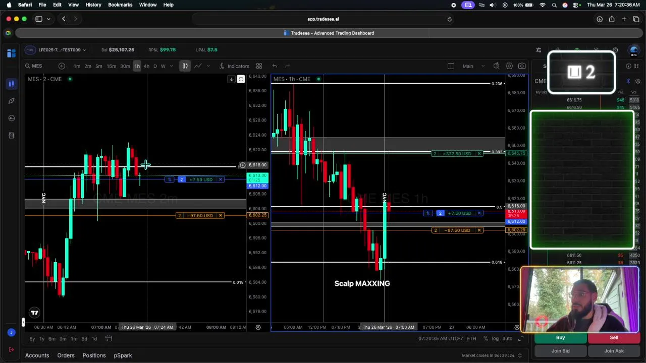Screen dimensions: 646x363
Task: Toggle the log scale option
Action: [x=495, y=339]
